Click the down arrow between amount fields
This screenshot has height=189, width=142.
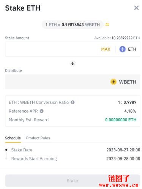coord(73,64)
